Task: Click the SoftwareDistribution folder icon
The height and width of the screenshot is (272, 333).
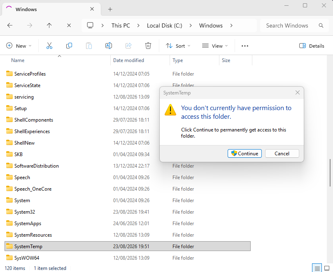Action: point(9,166)
